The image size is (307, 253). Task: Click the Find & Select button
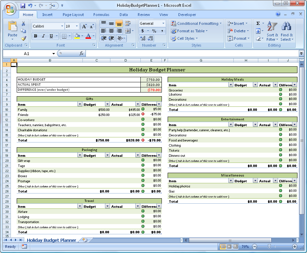(x=287, y=31)
